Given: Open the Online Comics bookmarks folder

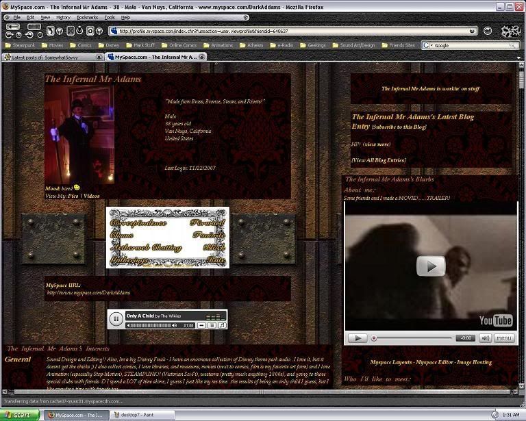Looking at the screenshot, I should click(179, 45).
